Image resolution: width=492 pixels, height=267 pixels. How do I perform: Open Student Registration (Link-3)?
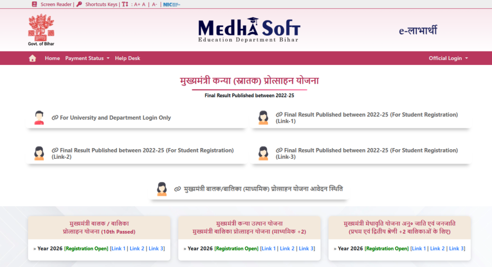tap(367, 153)
